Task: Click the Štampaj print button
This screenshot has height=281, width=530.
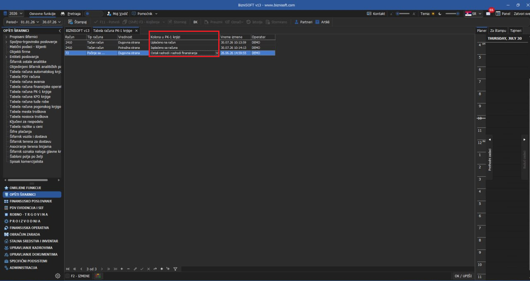Action: point(77,22)
